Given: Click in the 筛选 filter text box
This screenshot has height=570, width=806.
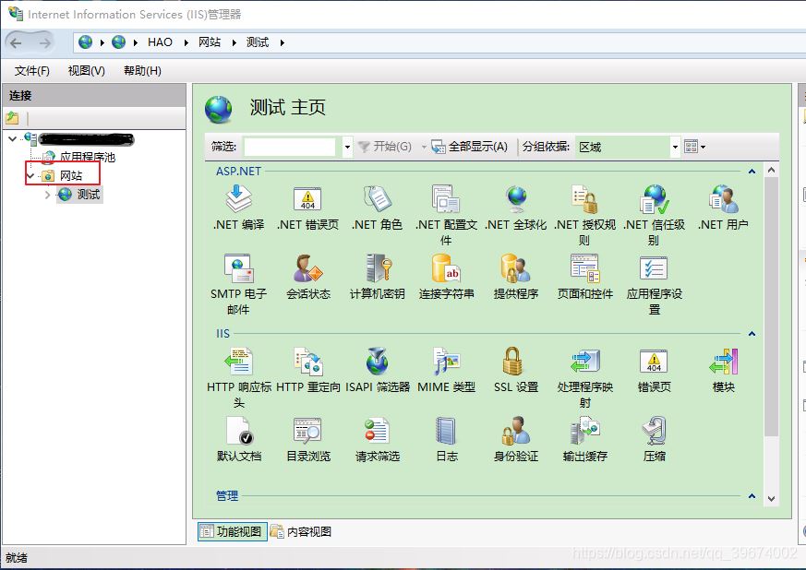Looking at the screenshot, I should coord(289,147).
